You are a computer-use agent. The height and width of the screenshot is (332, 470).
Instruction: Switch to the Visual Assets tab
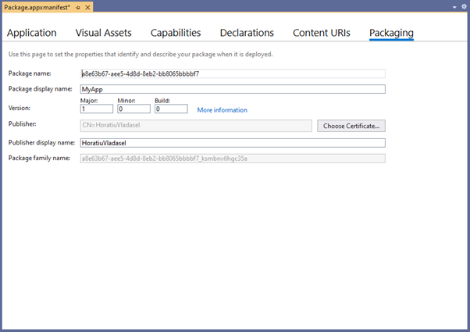tap(103, 33)
